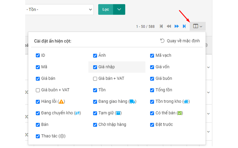The height and width of the screenshot is (148, 238).
Task: Toggle the Giá nhập checkbox
Action: pyautogui.click(x=95, y=67)
